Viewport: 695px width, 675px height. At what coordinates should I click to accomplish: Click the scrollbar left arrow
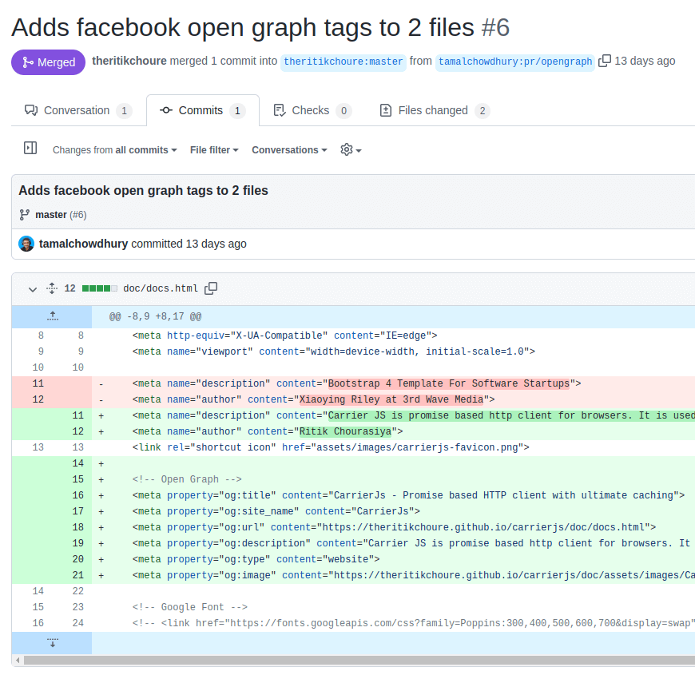point(18,661)
